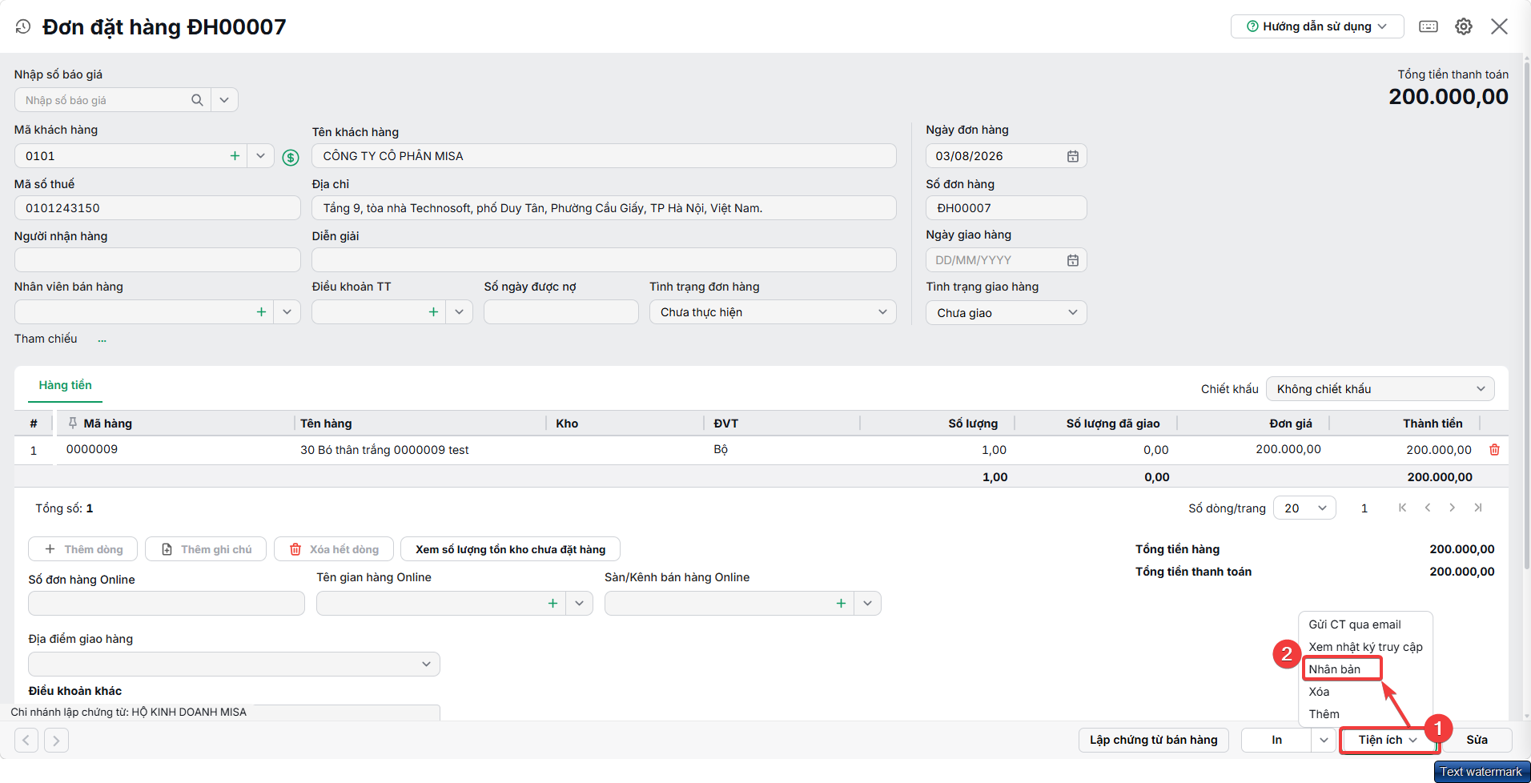The height and width of the screenshot is (783, 1531).
Task: Expand Nhân viên bán hàng dropdown
Action: pos(287,312)
